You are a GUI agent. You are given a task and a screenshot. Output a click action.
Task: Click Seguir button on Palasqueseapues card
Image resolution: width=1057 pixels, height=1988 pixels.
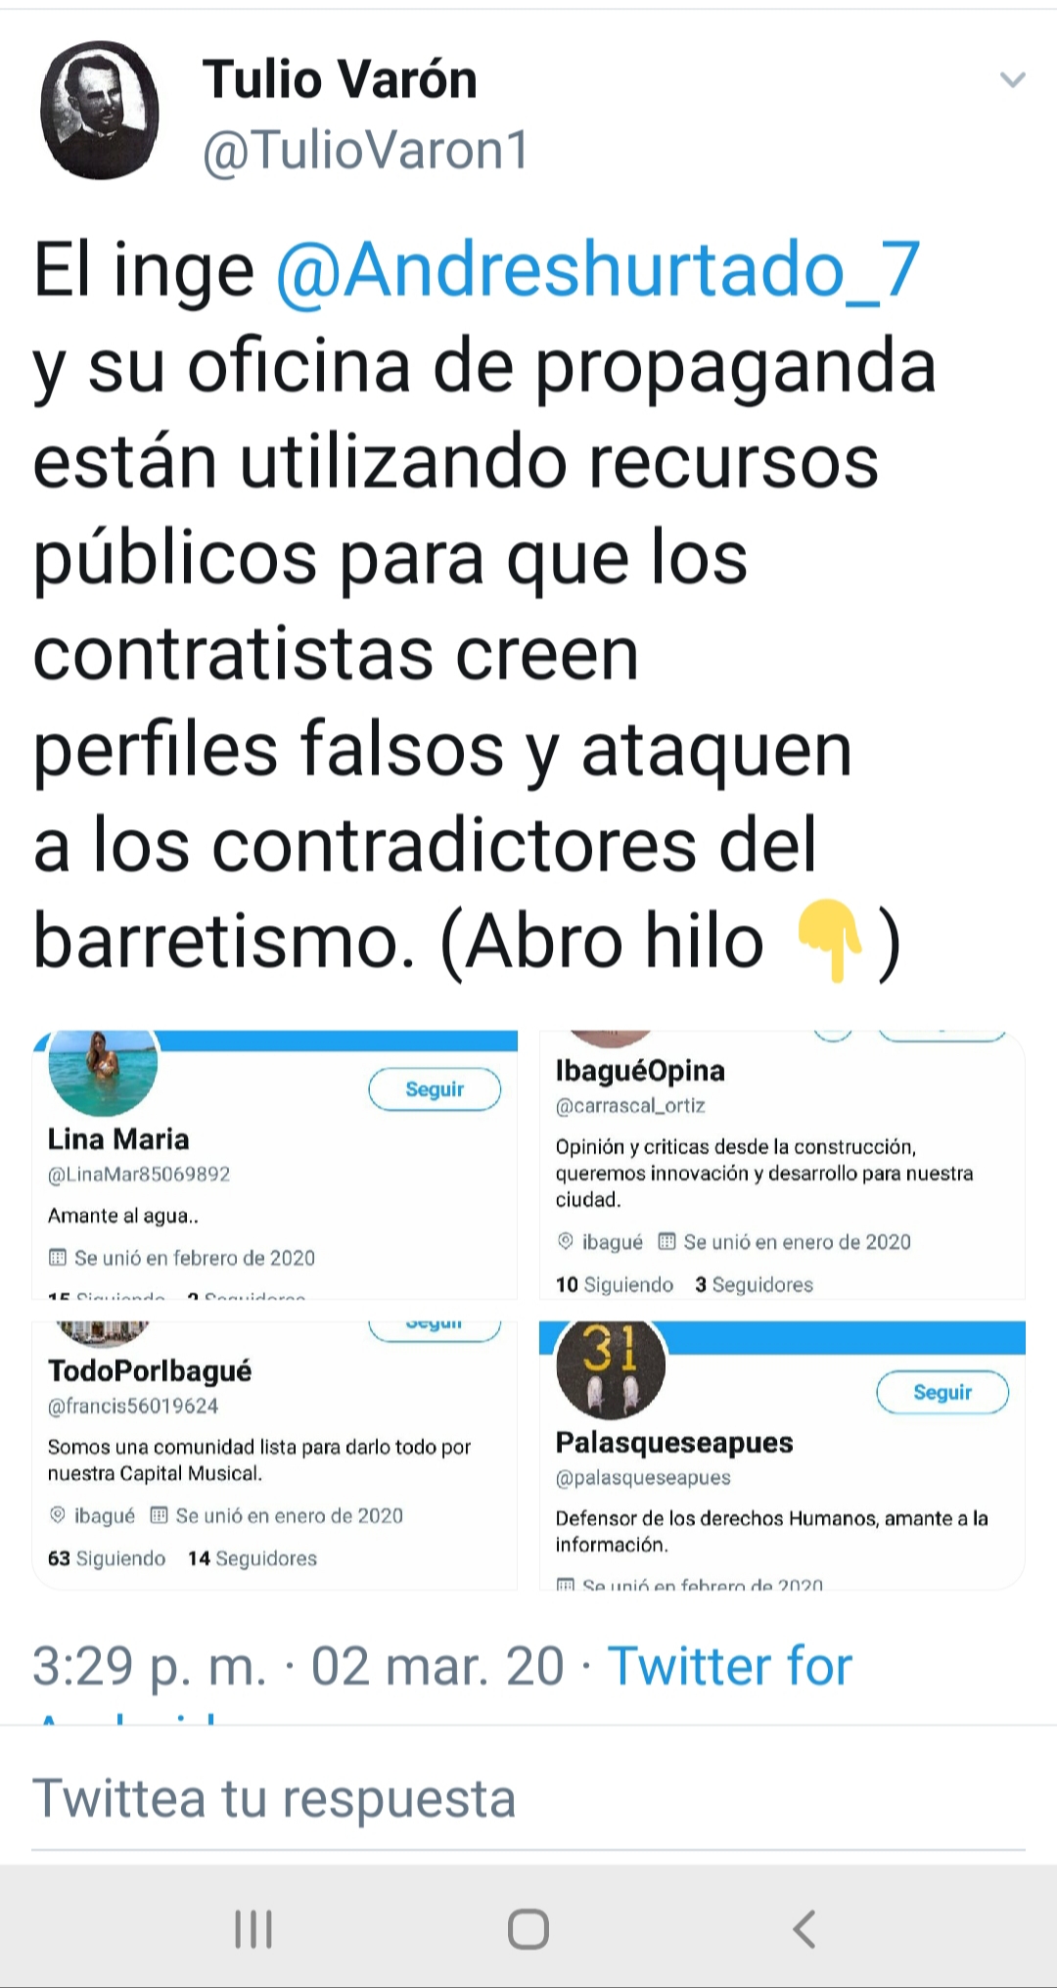click(x=942, y=1392)
